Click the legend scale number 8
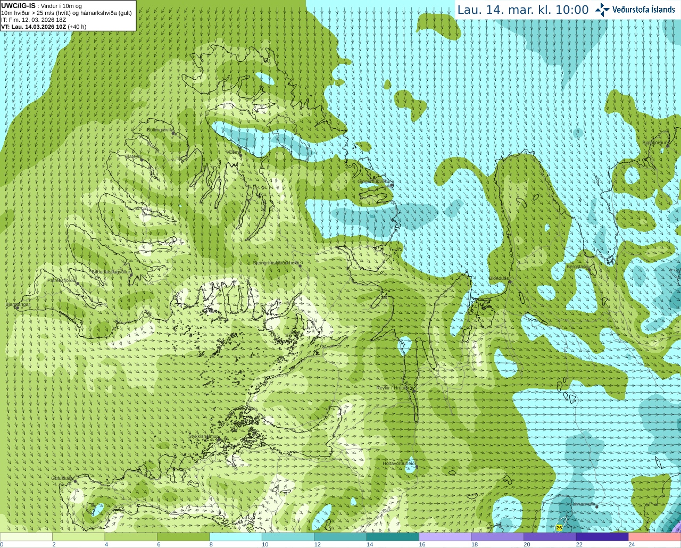Screen dimensions: 681x548 pyautogui.click(x=211, y=544)
